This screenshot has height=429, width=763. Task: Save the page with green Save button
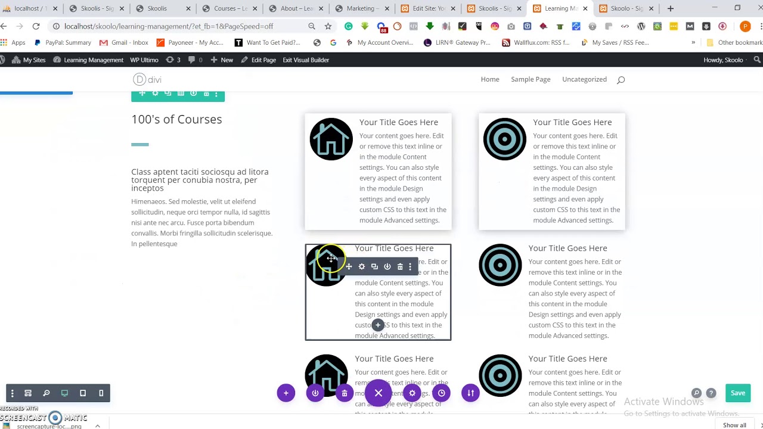[738, 393]
